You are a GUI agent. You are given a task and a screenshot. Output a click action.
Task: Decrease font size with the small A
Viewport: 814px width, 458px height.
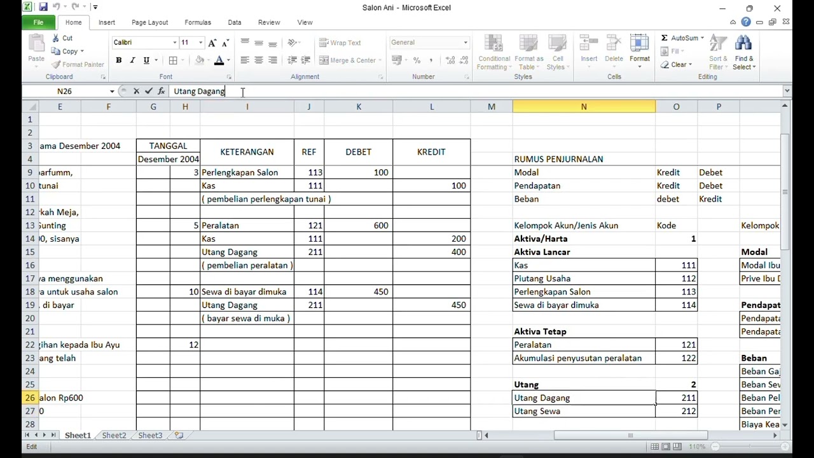click(226, 43)
